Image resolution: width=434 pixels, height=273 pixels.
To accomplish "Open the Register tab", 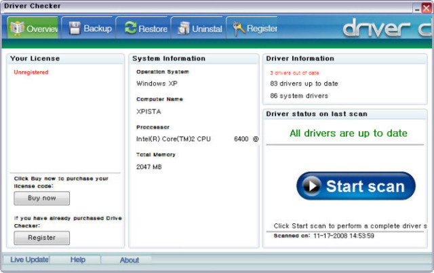I will coord(252,28).
